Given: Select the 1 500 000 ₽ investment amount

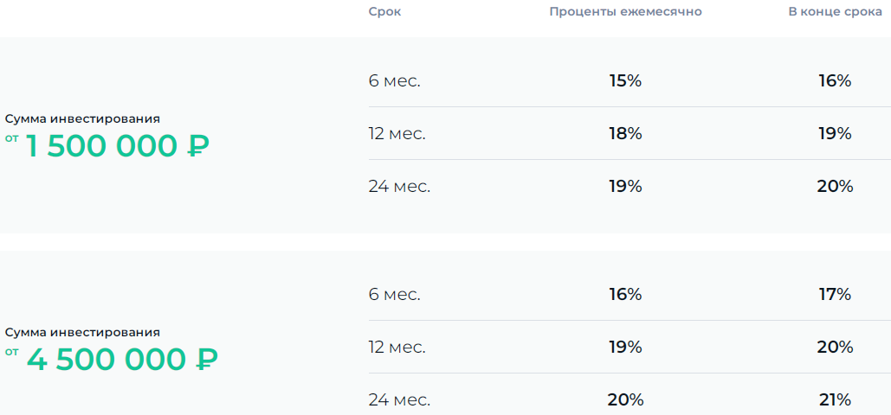Looking at the screenshot, I should pyautogui.click(x=117, y=146).
